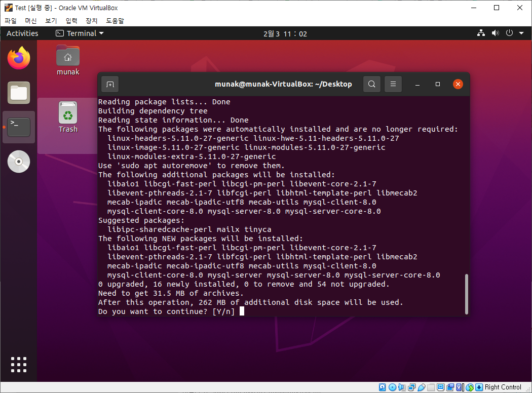Click the power icon in top bar
Image resolution: width=532 pixels, height=393 pixels.
509,33
